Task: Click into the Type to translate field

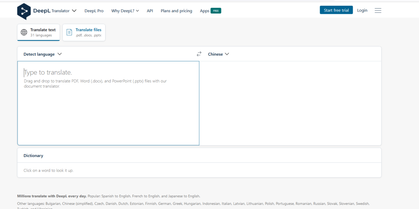Action: pos(108,106)
